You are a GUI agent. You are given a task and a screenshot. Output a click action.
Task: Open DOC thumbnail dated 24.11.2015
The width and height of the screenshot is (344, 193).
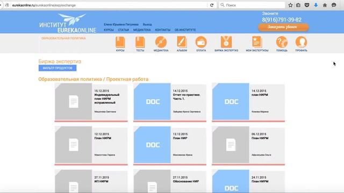pos(231,181)
